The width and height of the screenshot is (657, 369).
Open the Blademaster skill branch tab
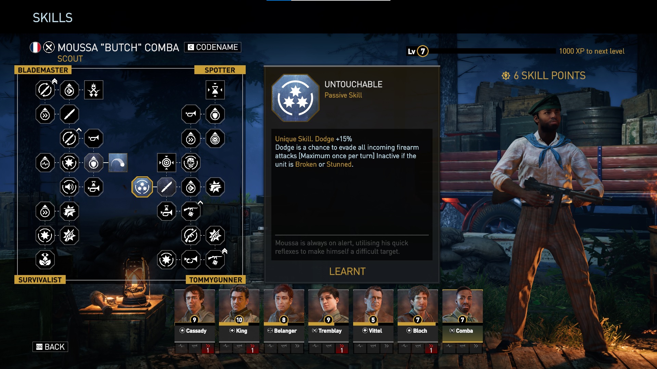[x=43, y=70]
